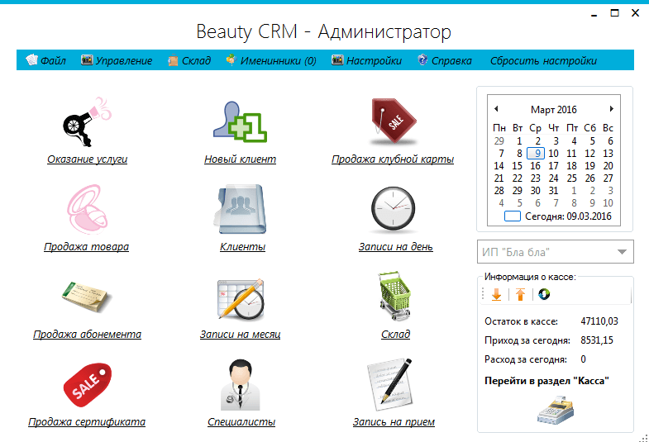Go to next month in calendar
Image resolution: width=649 pixels, height=442 pixels.
(x=611, y=109)
